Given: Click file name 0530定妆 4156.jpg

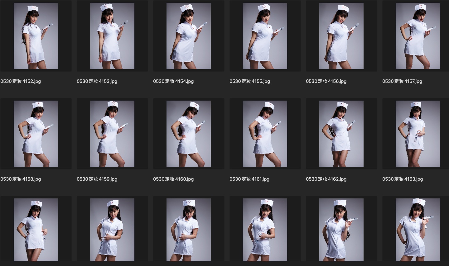Looking at the screenshot, I should (326, 81).
